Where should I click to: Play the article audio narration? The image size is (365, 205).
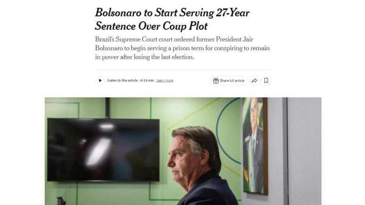pos(100,81)
